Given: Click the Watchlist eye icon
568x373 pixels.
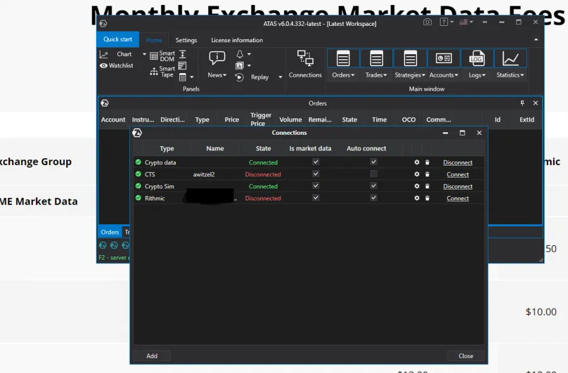Looking at the screenshot, I should click(104, 66).
